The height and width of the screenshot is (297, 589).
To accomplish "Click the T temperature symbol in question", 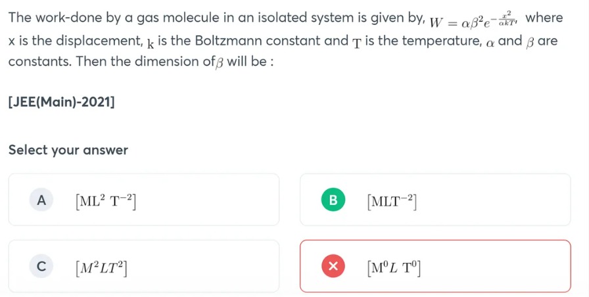I will 356,43.
